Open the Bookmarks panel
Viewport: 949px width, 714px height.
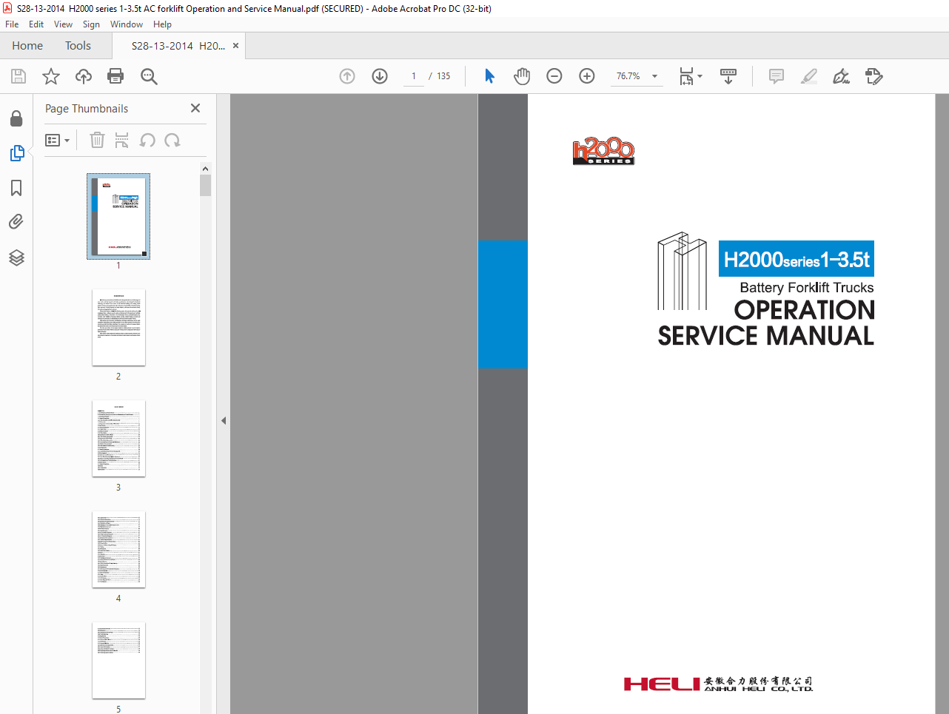[16, 188]
